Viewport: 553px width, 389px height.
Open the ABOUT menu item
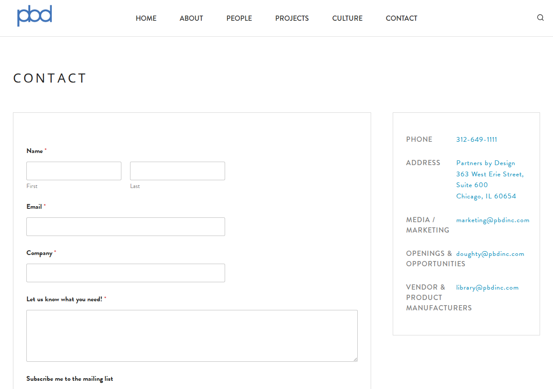point(191,18)
